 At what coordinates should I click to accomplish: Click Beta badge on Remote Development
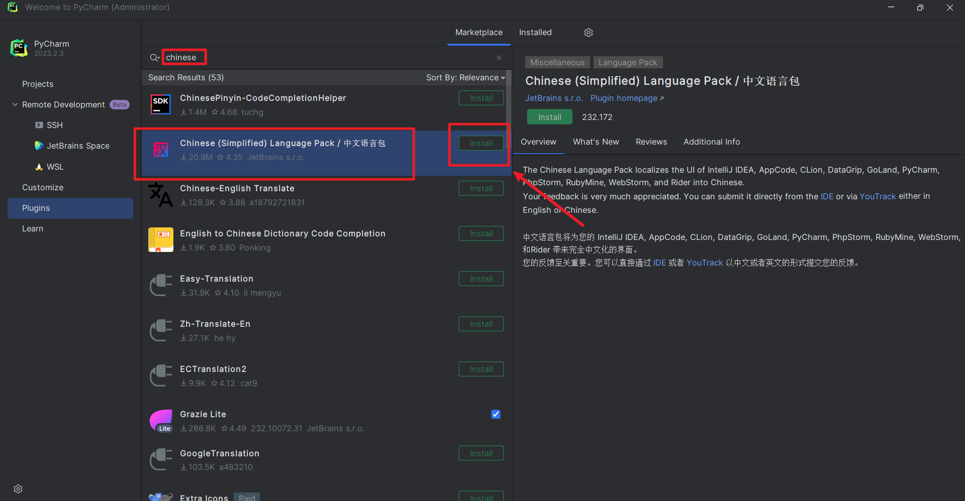coord(120,104)
